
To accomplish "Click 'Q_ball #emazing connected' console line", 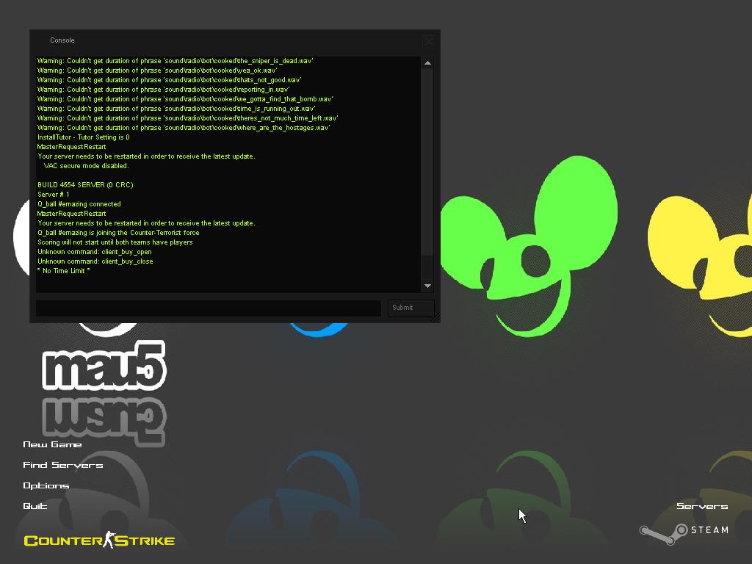I will tap(79, 204).
